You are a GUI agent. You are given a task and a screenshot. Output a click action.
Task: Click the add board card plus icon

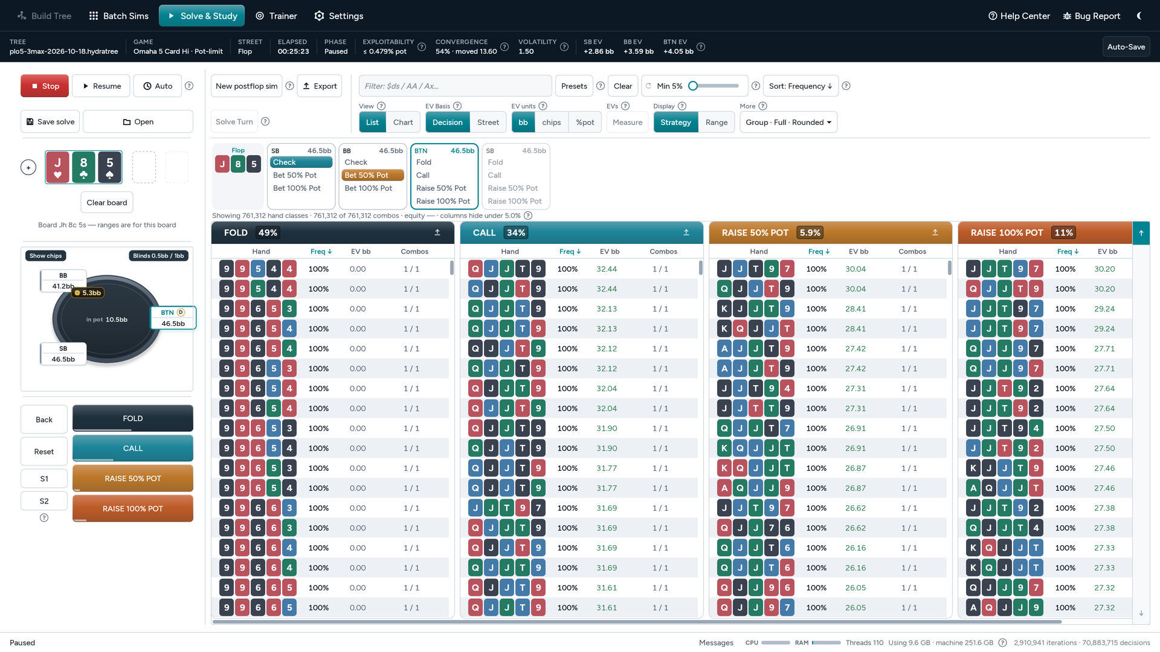28,167
